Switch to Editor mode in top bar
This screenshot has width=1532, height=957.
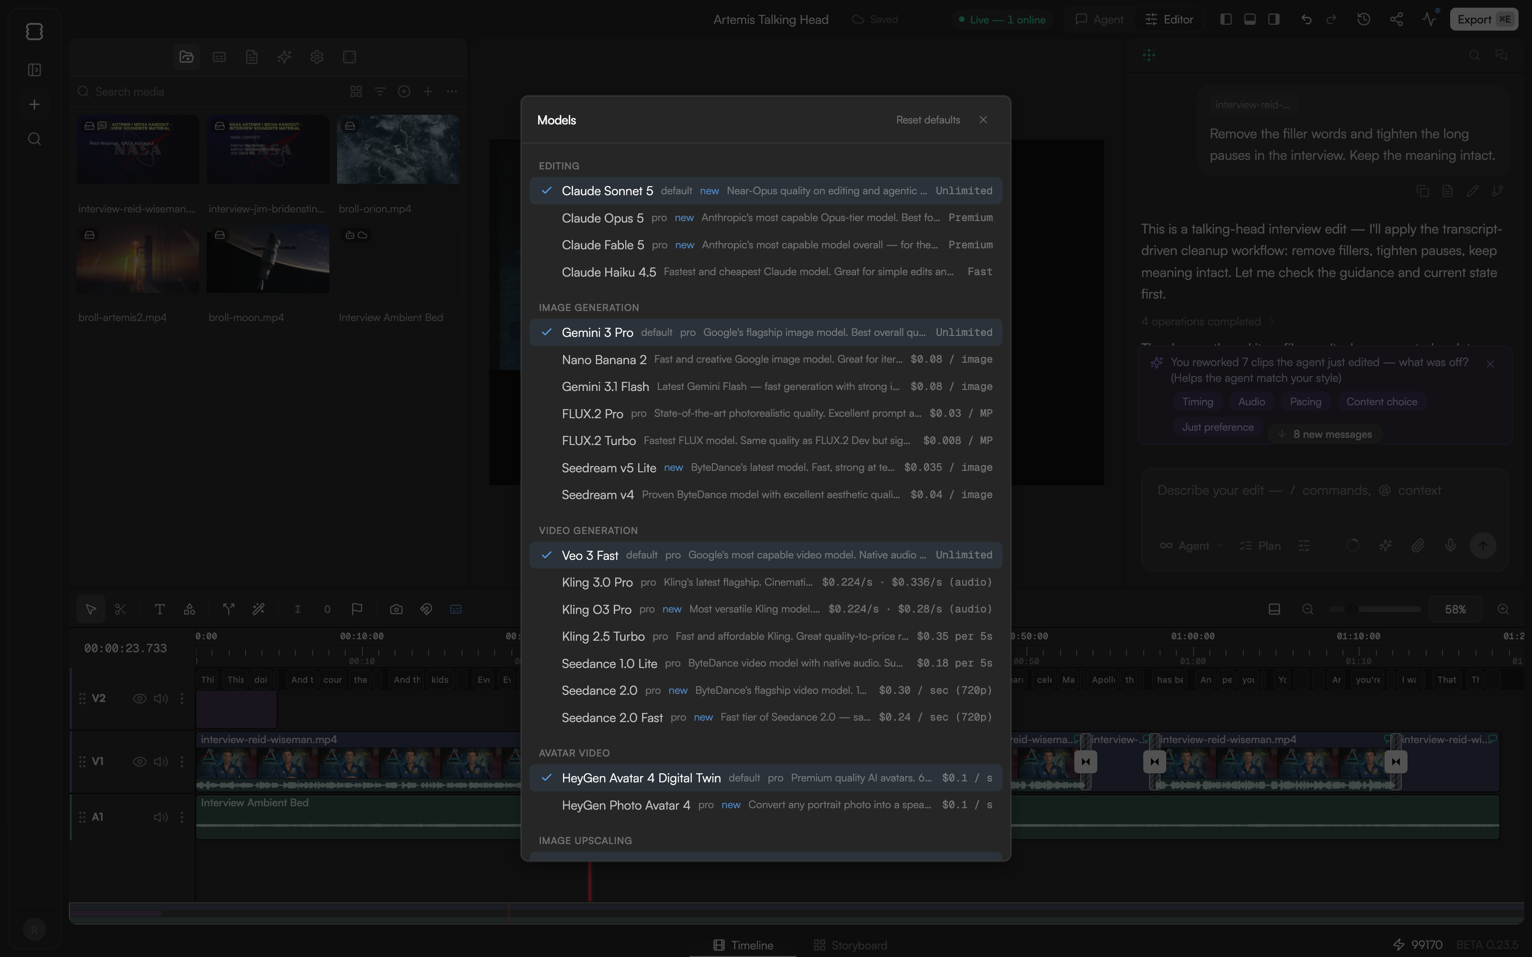tap(1169, 20)
